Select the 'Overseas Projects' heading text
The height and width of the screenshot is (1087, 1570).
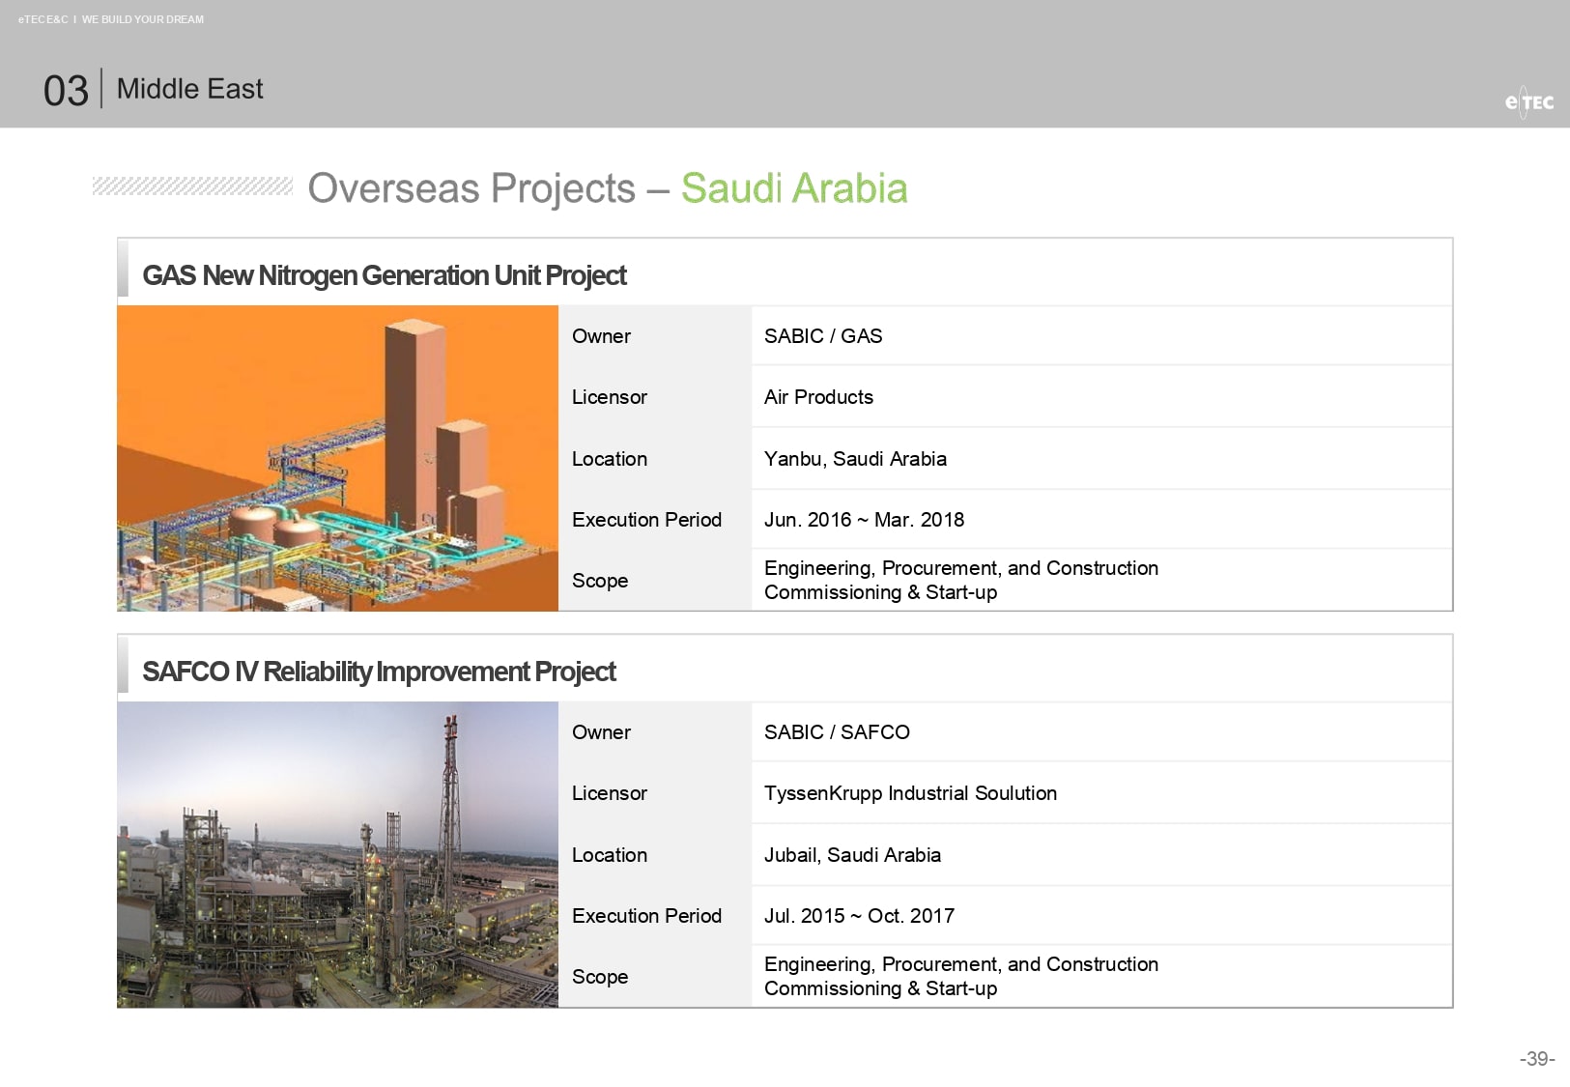tap(471, 188)
